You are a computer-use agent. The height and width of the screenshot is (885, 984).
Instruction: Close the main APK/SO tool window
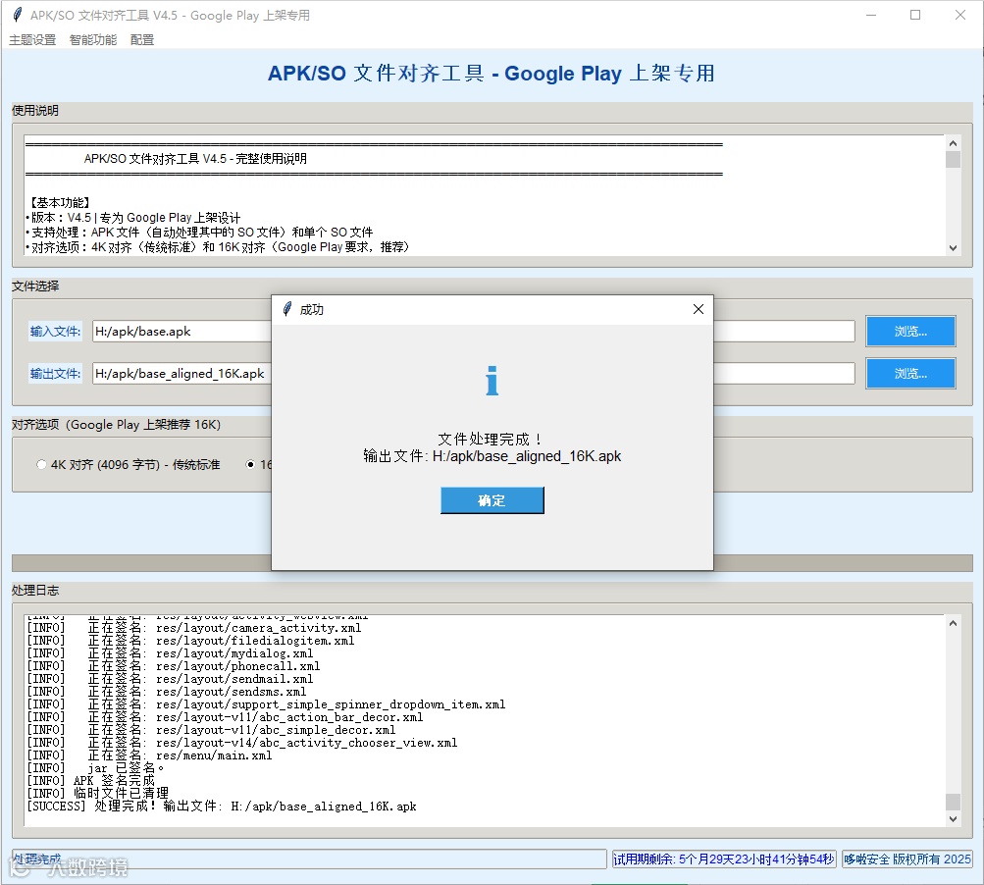[x=960, y=15]
